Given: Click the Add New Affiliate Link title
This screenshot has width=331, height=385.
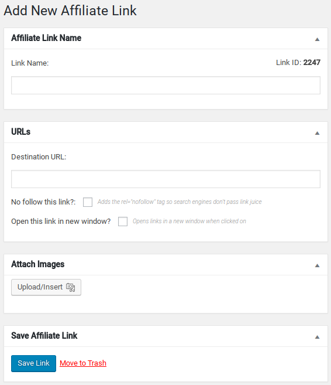Looking at the screenshot, I should coord(70,11).
